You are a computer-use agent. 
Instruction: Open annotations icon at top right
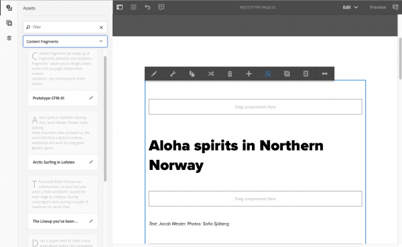click(395, 7)
